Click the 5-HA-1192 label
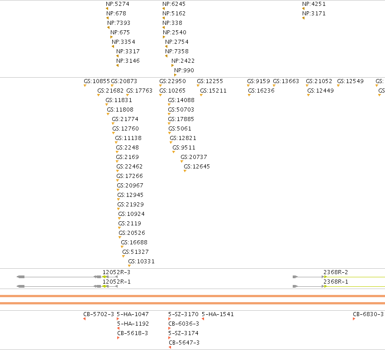 133,324
